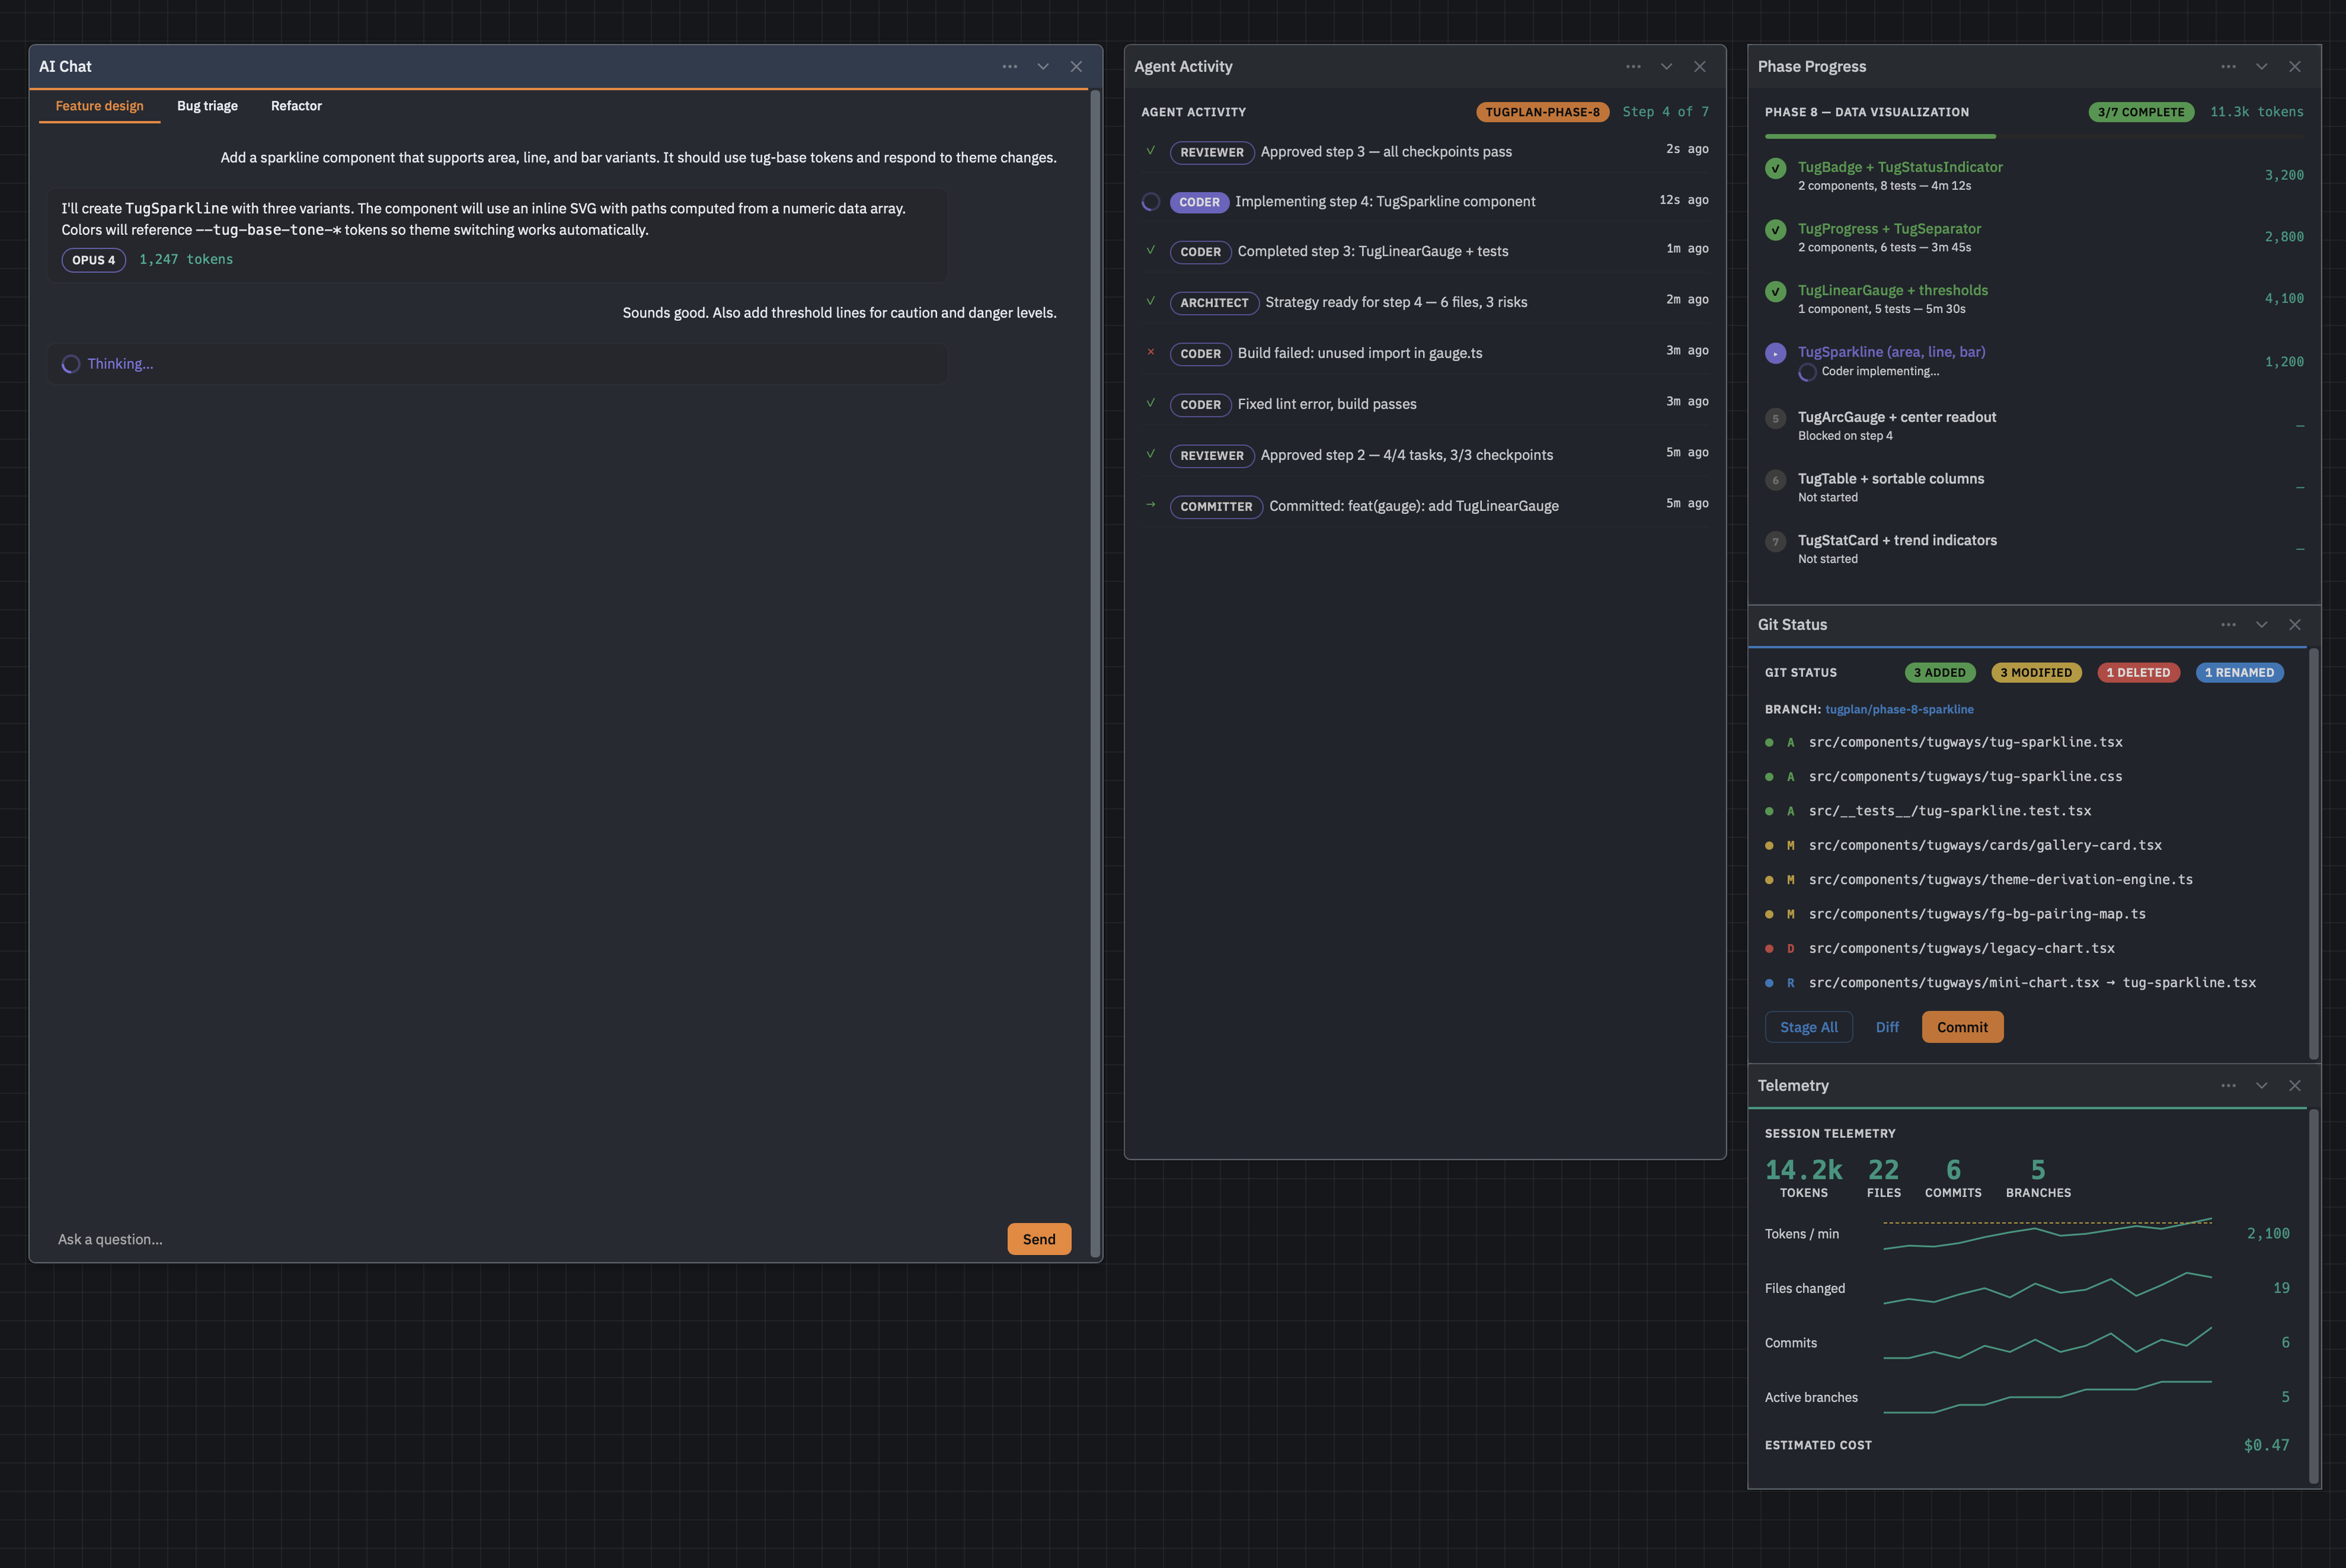Click the 3 ADDED status badge

pyautogui.click(x=1940, y=673)
